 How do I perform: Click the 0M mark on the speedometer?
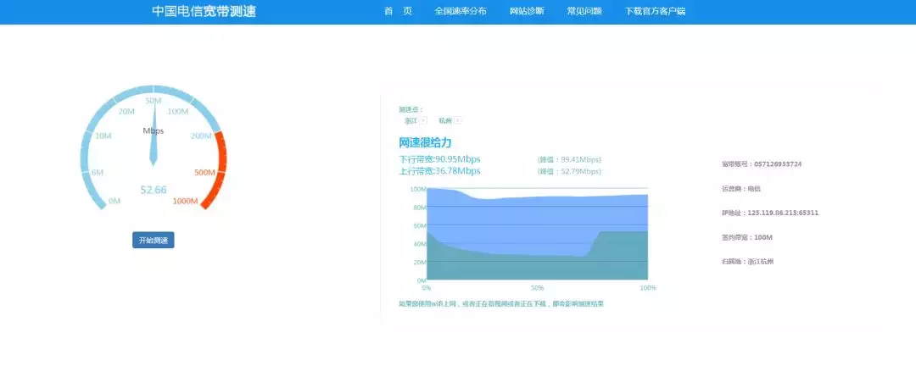click(x=114, y=202)
